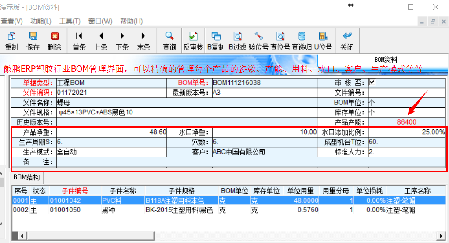This screenshot has width=449, height=243.
Task: Select the BOM结构 tab
Action: [27, 178]
